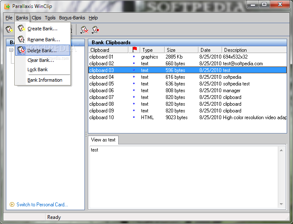Click the 'manager' description cell
293x224 pixels.
231,91
